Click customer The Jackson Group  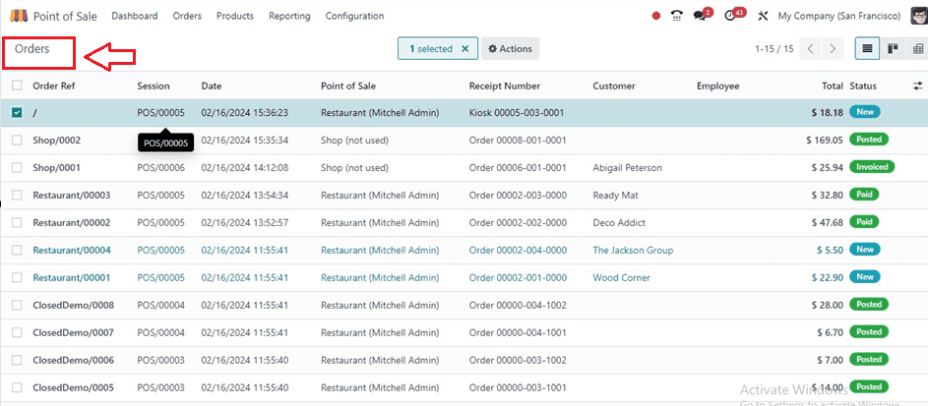tap(633, 250)
